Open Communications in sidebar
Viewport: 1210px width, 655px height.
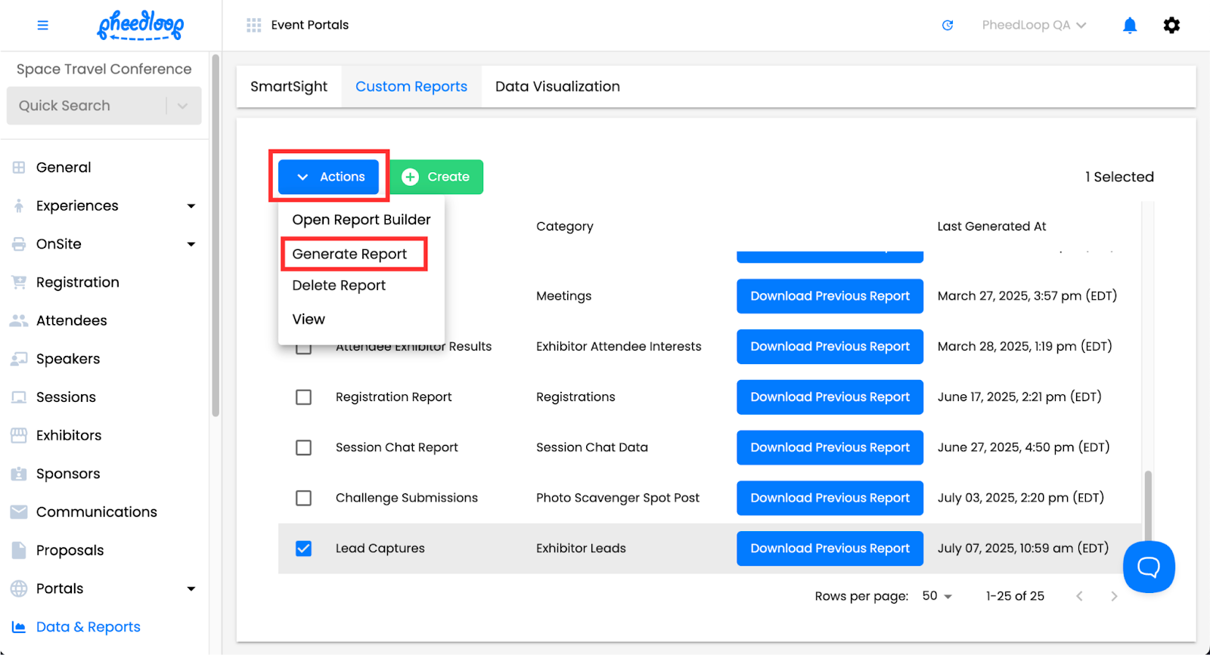(97, 512)
